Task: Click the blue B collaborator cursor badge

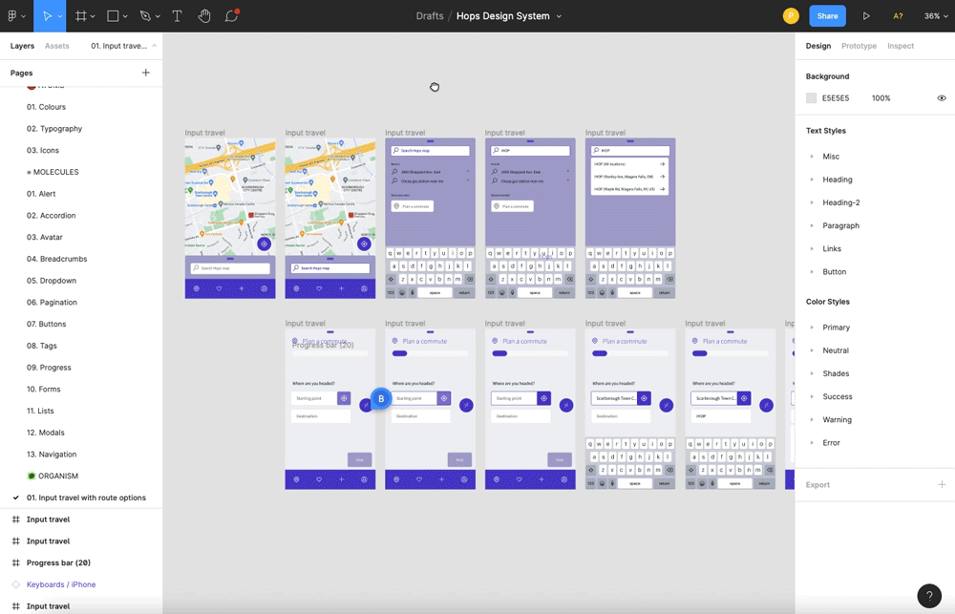Action: coord(381,399)
